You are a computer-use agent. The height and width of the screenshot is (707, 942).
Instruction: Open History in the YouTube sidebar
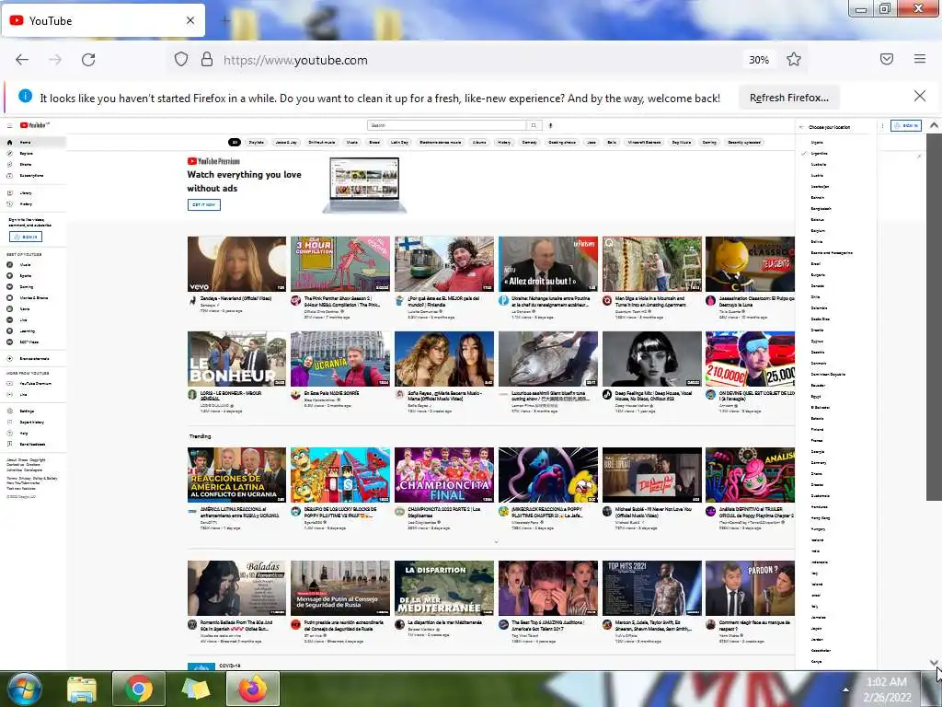[x=33, y=203]
